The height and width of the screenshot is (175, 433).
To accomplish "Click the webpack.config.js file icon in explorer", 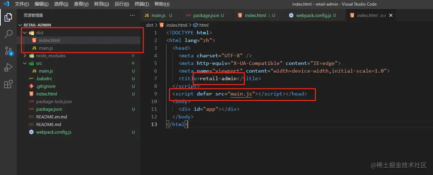I will [x=31, y=132].
